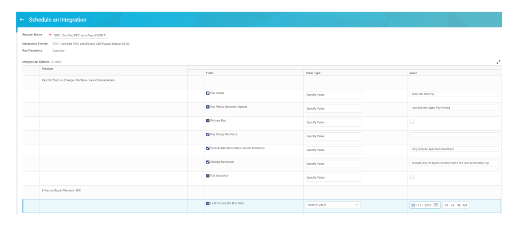Image resolution: width=513 pixels, height=229 pixels.
Task: Click the Pay Group field type icon
Action: click(207, 93)
